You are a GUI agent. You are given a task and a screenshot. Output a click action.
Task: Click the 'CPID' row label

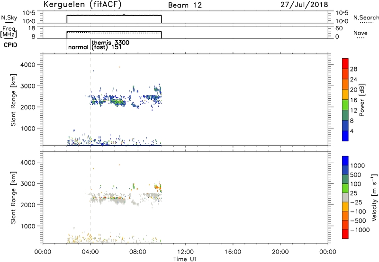[10, 45]
